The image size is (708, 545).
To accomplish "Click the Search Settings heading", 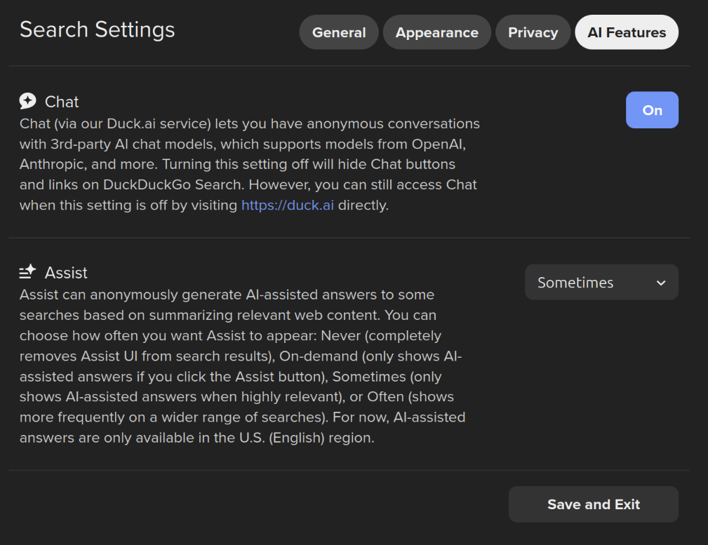I will pos(97,29).
